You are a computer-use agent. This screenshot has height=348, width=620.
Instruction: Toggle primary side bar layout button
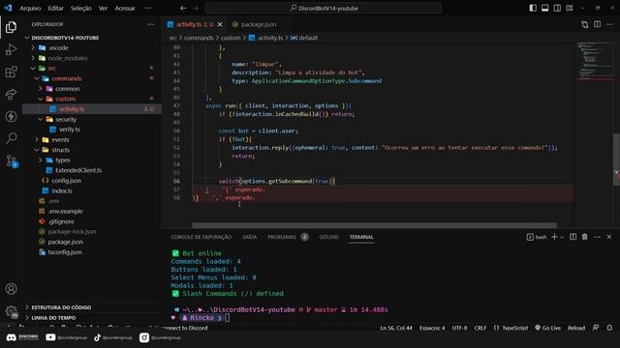pyautogui.click(x=533, y=8)
